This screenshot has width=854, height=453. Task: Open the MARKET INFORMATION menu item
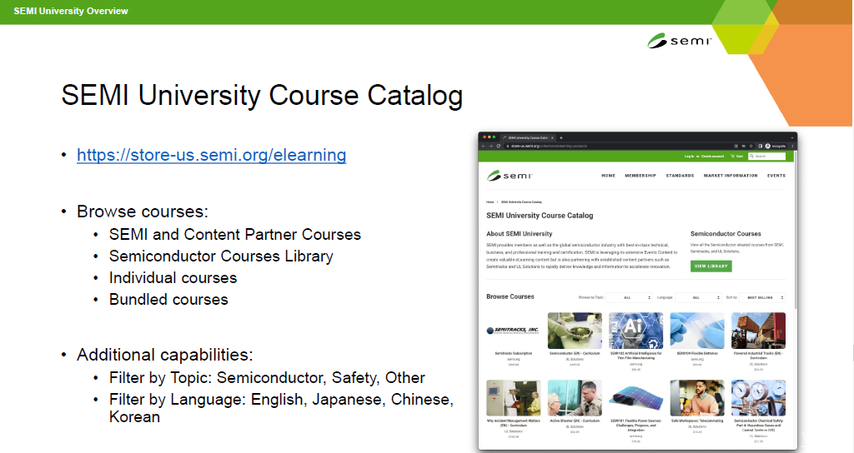tap(731, 176)
